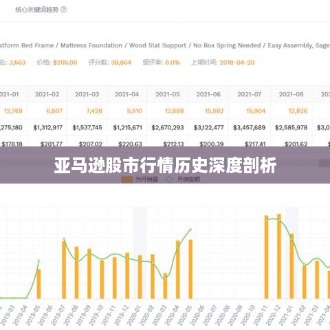The height and width of the screenshot is (330, 330).
Task: Select the rank value 3,563
Action: click(17, 63)
